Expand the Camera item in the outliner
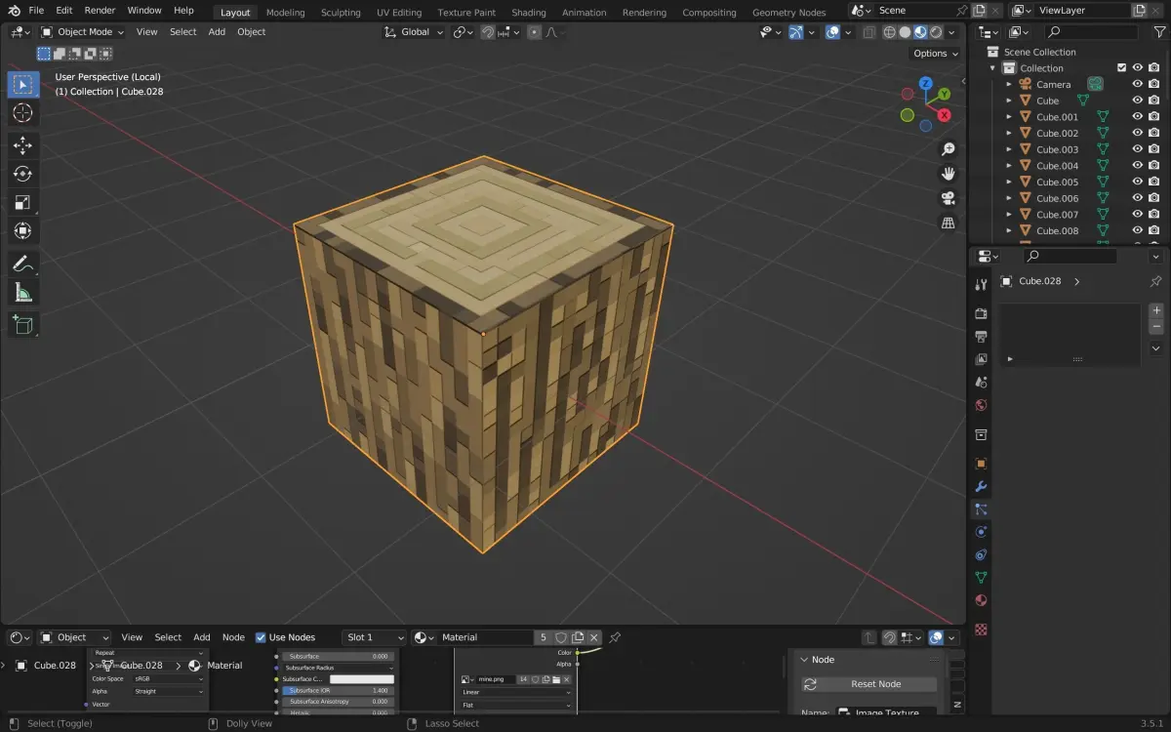1171x732 pixels. pyautogui.click(x=1009, y=84)
